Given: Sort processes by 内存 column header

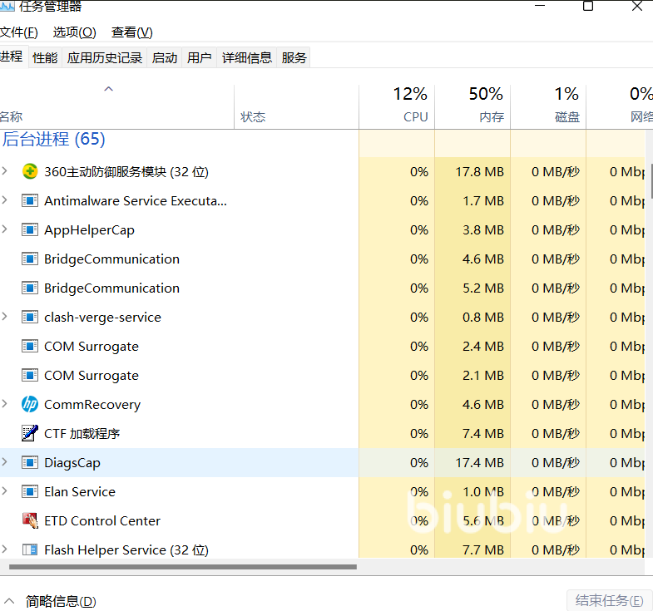Looking at the screenshot, I should 472,106.
